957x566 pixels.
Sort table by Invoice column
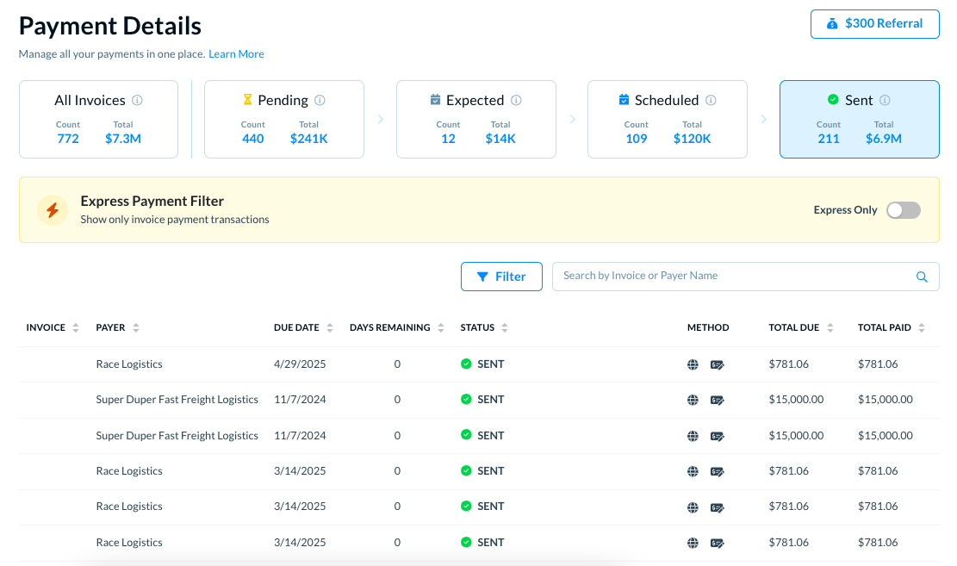point(76,328)
